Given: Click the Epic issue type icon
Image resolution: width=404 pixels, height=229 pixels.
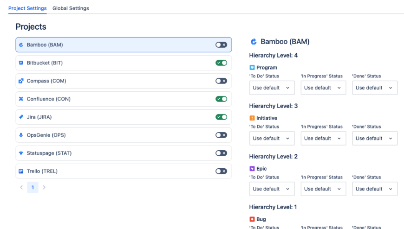Looking at the screenshot, I should (x=252, y=169).
